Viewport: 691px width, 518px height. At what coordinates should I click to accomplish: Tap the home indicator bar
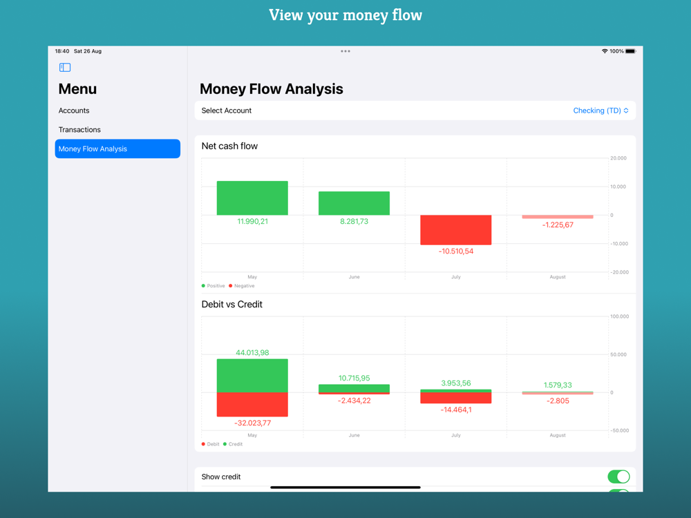point(345,488)
